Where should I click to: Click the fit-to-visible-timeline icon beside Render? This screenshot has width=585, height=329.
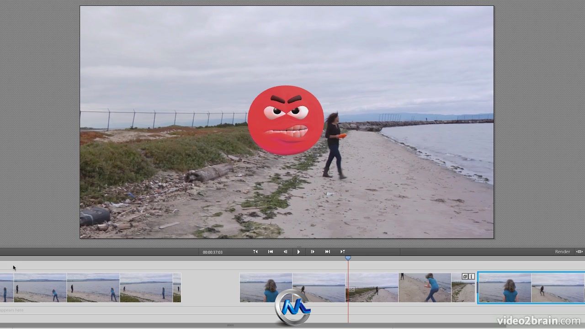[x=579, y=252]
